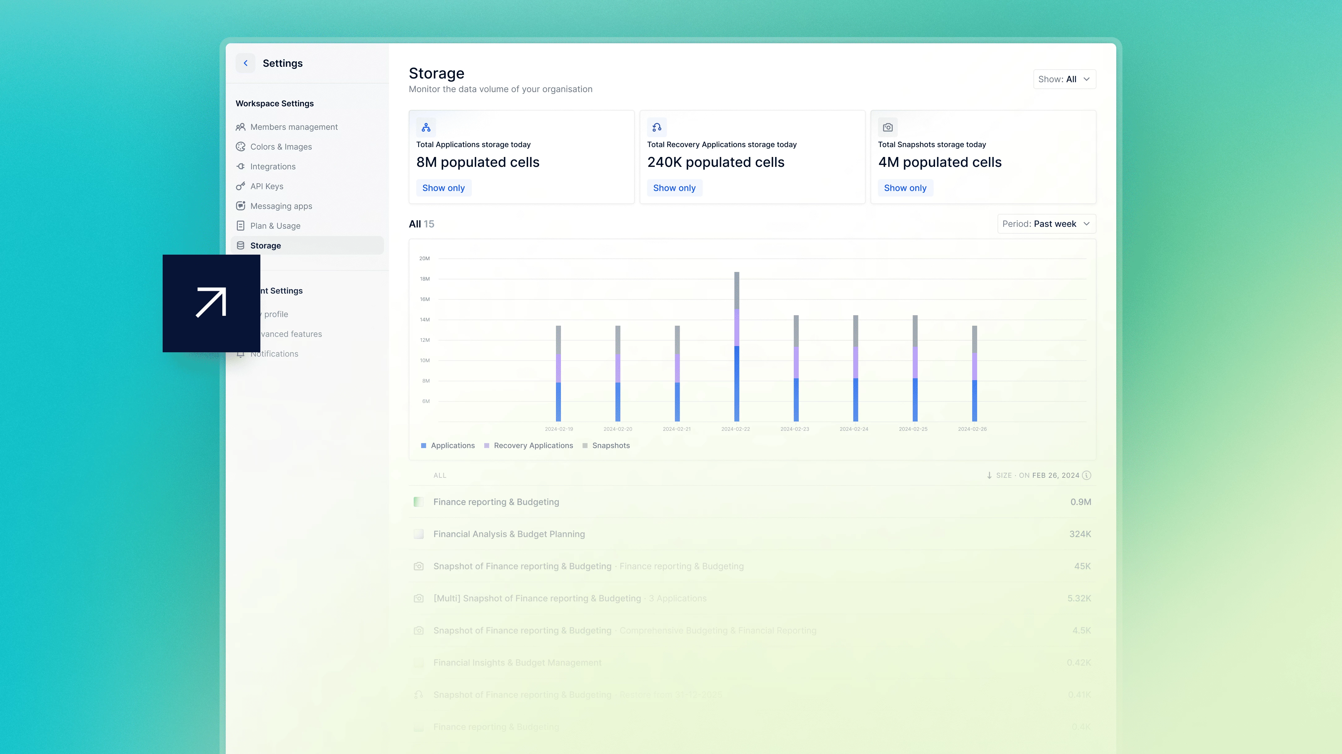
Task: Click Show only under 4M populated cells
Action: [905, 188]
